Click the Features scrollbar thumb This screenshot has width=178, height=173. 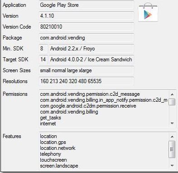[x=172, y=149]
